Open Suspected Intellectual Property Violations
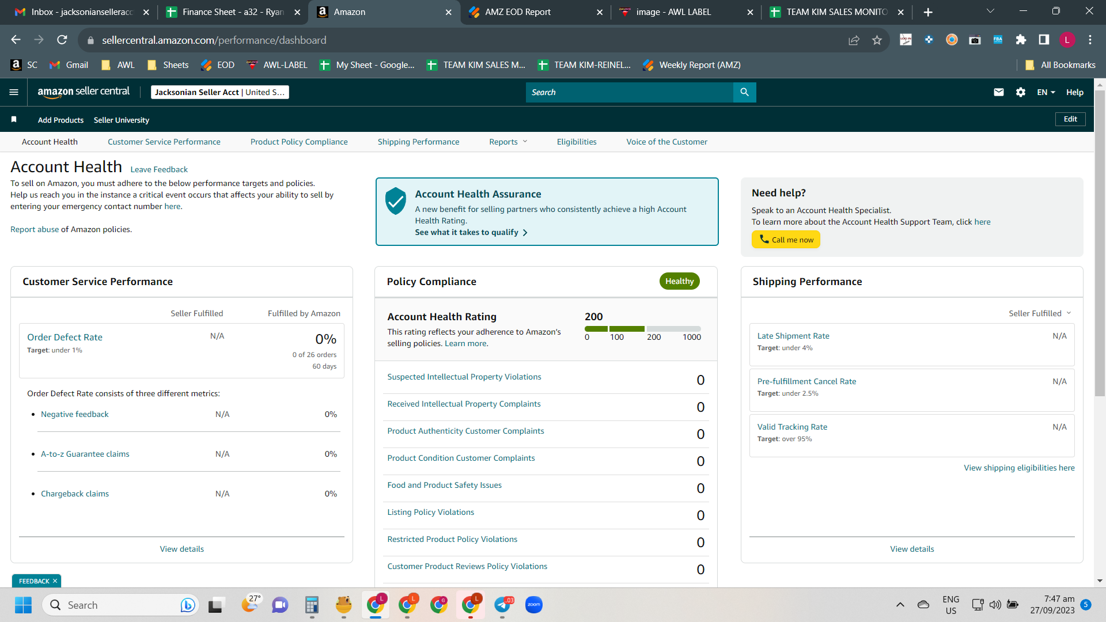Viewport: 1106px width, 622px height. (x=464, y=377)
